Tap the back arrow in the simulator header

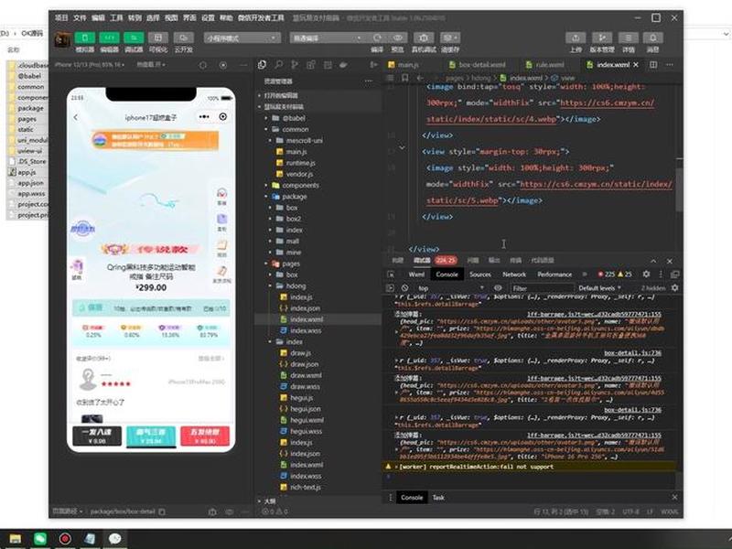click(x=76, y=117)
